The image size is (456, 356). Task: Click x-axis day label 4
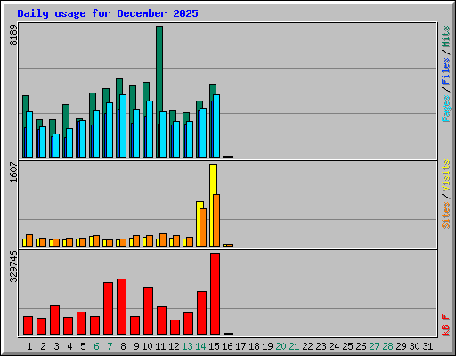click(x=69, y=346)
